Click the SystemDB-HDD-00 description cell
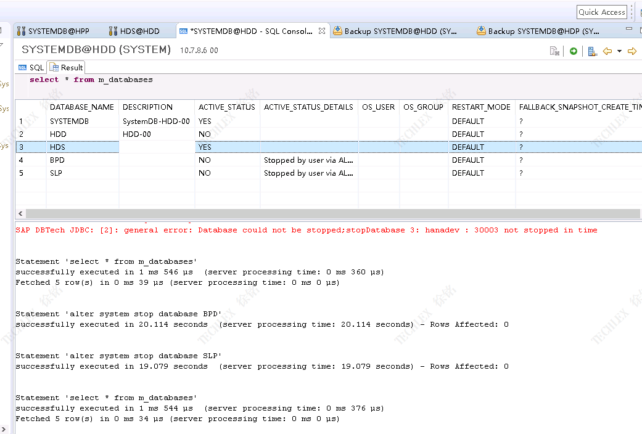The height and width of the screenshot is (434, 642). [x=156, y=121]
